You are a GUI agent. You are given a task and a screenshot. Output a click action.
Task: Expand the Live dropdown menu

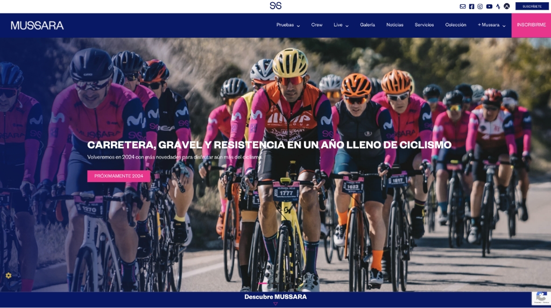click(341, 25)
